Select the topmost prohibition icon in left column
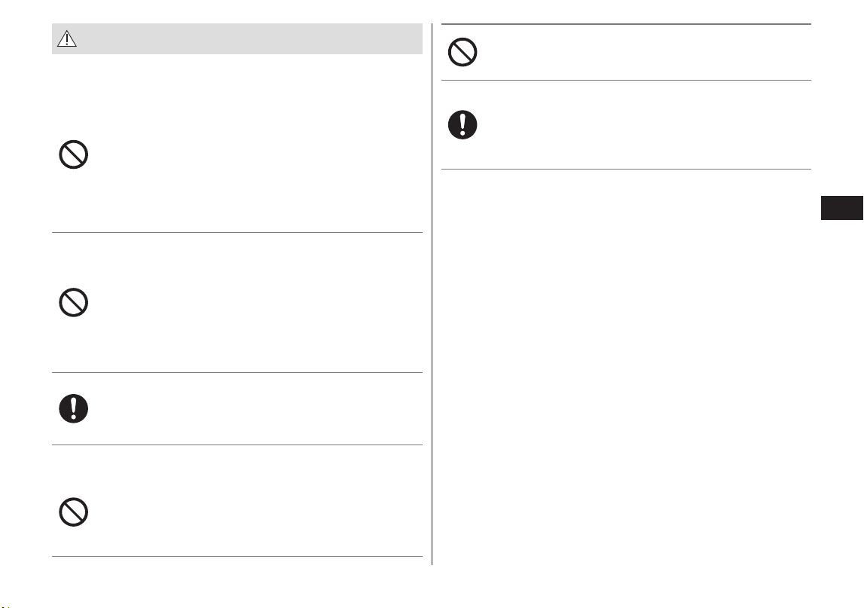The image size is (864, 608). point(73,154)
